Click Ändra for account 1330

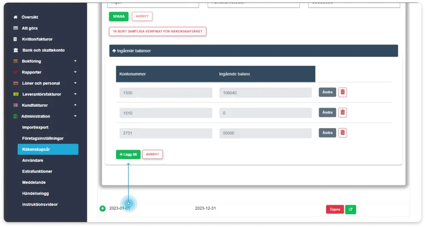tap(327, 92)
